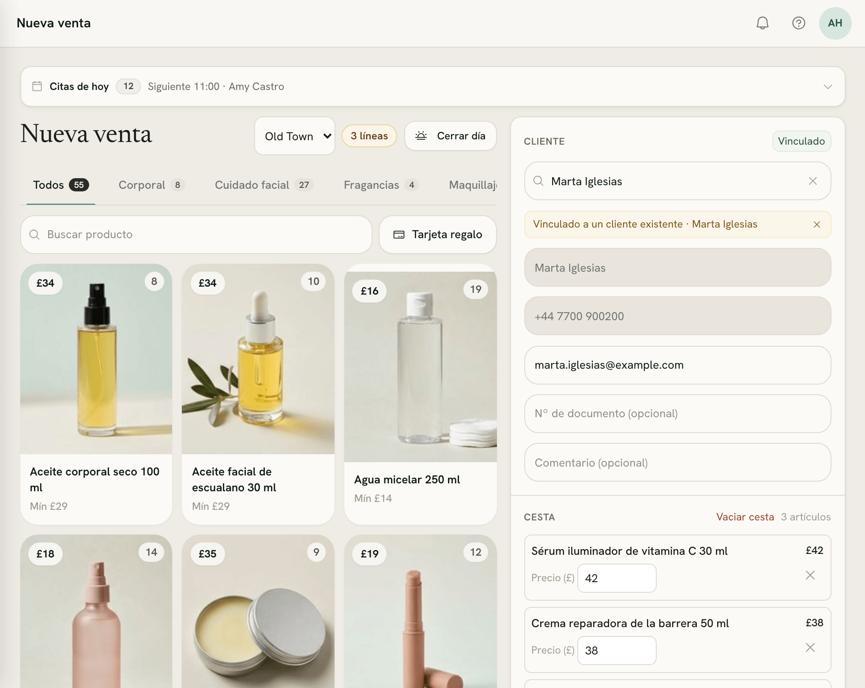Viewport: 865px width, 688px height.
Task: Edit price field for Crema reparadora
Action: click(617, 651)
